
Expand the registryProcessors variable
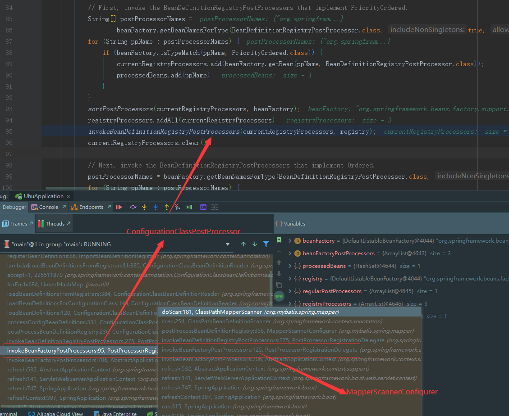click(x=290, y=304)
